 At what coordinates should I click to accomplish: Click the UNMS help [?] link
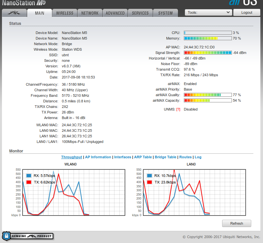tap(178, 109)
